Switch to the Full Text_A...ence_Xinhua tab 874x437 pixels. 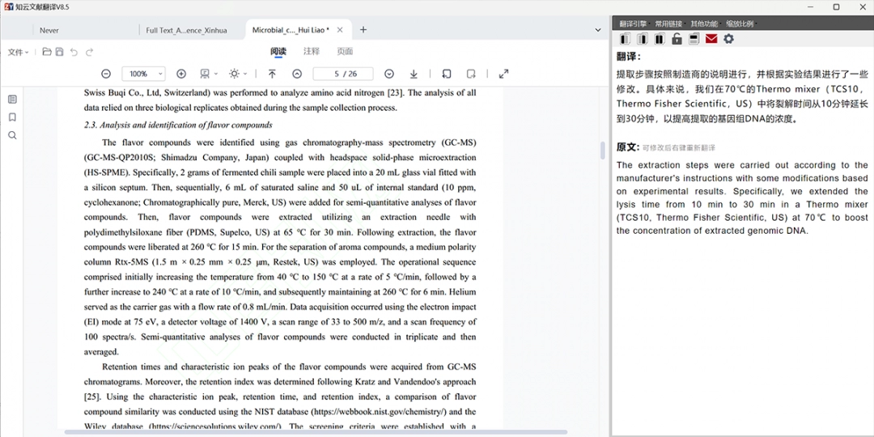(186, 30)
